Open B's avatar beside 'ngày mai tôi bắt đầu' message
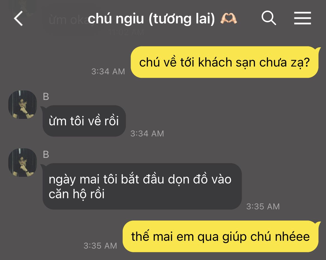Viewport: 326px width, 260px height. point(23,163)
